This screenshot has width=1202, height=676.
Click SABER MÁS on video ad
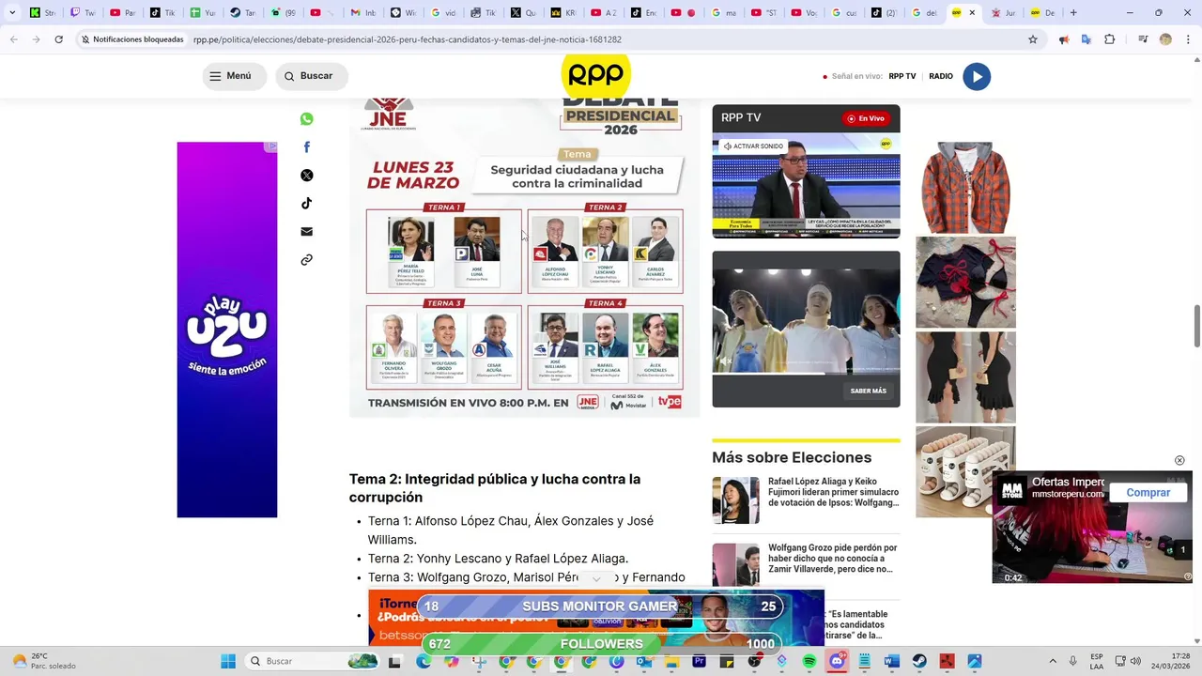(868, 391)
